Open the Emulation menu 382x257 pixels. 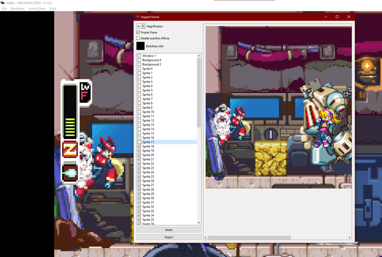click(17, 9)
